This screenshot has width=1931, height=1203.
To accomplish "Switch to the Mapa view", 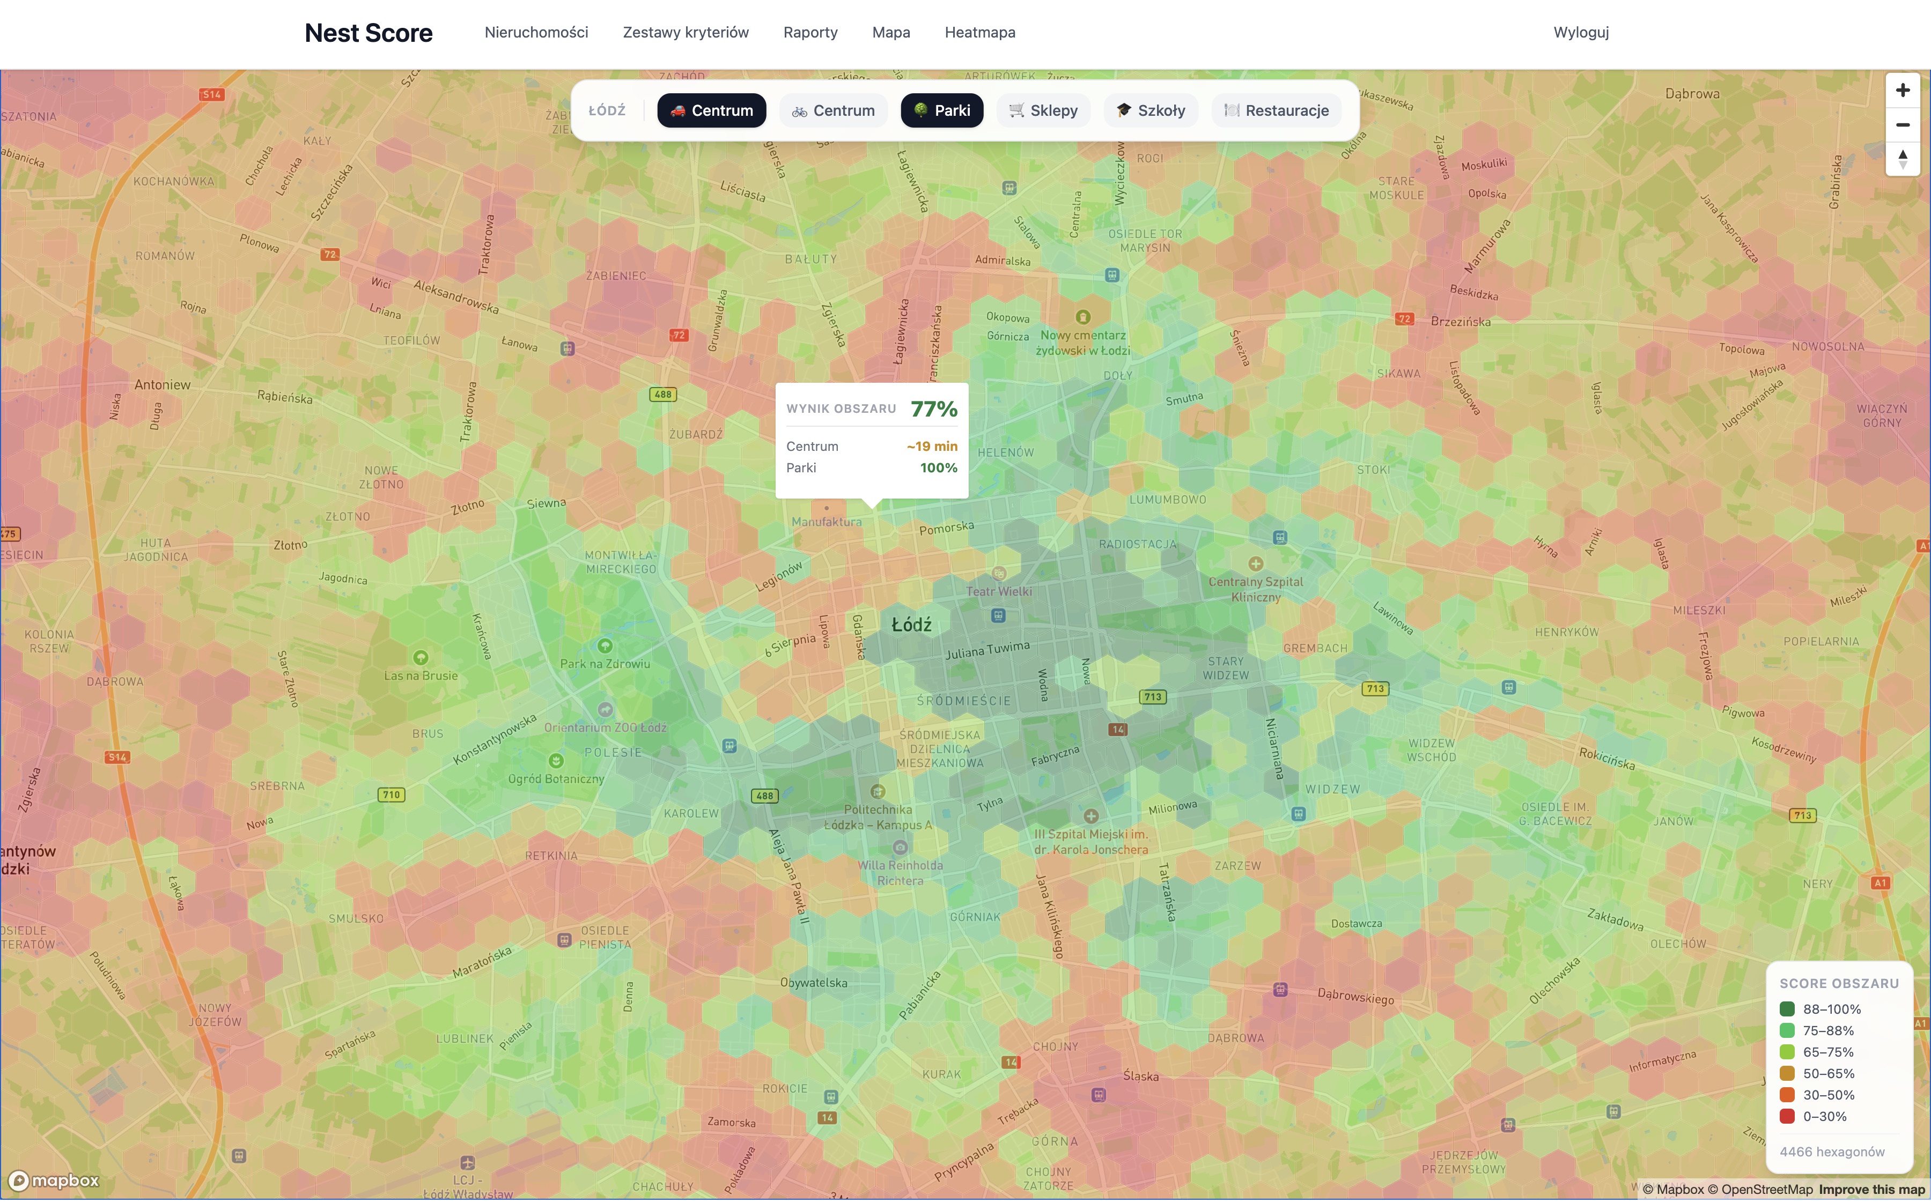I will click(891, 33).
